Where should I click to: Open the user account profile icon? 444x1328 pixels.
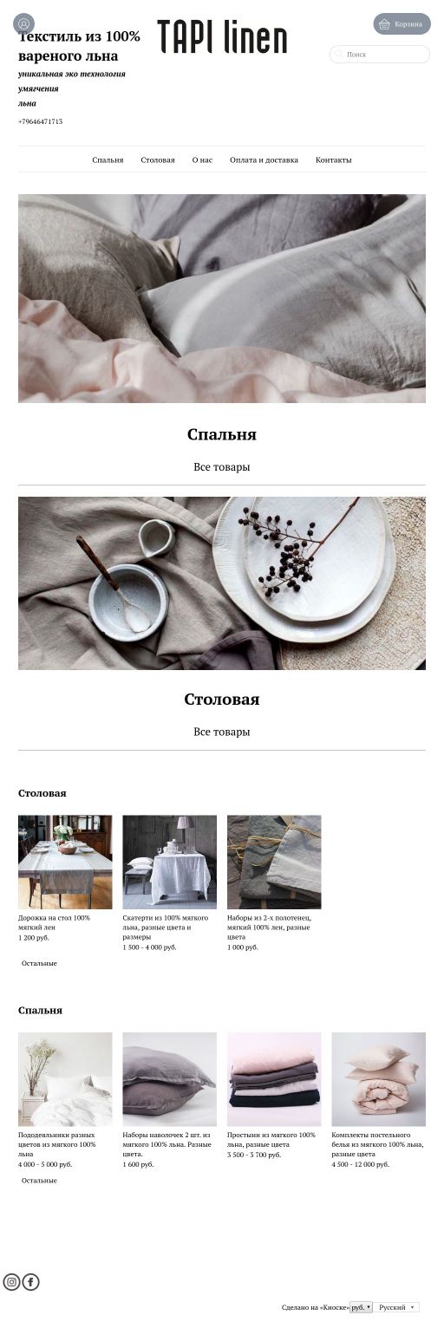pyautogui.click(x=23, y=24)
